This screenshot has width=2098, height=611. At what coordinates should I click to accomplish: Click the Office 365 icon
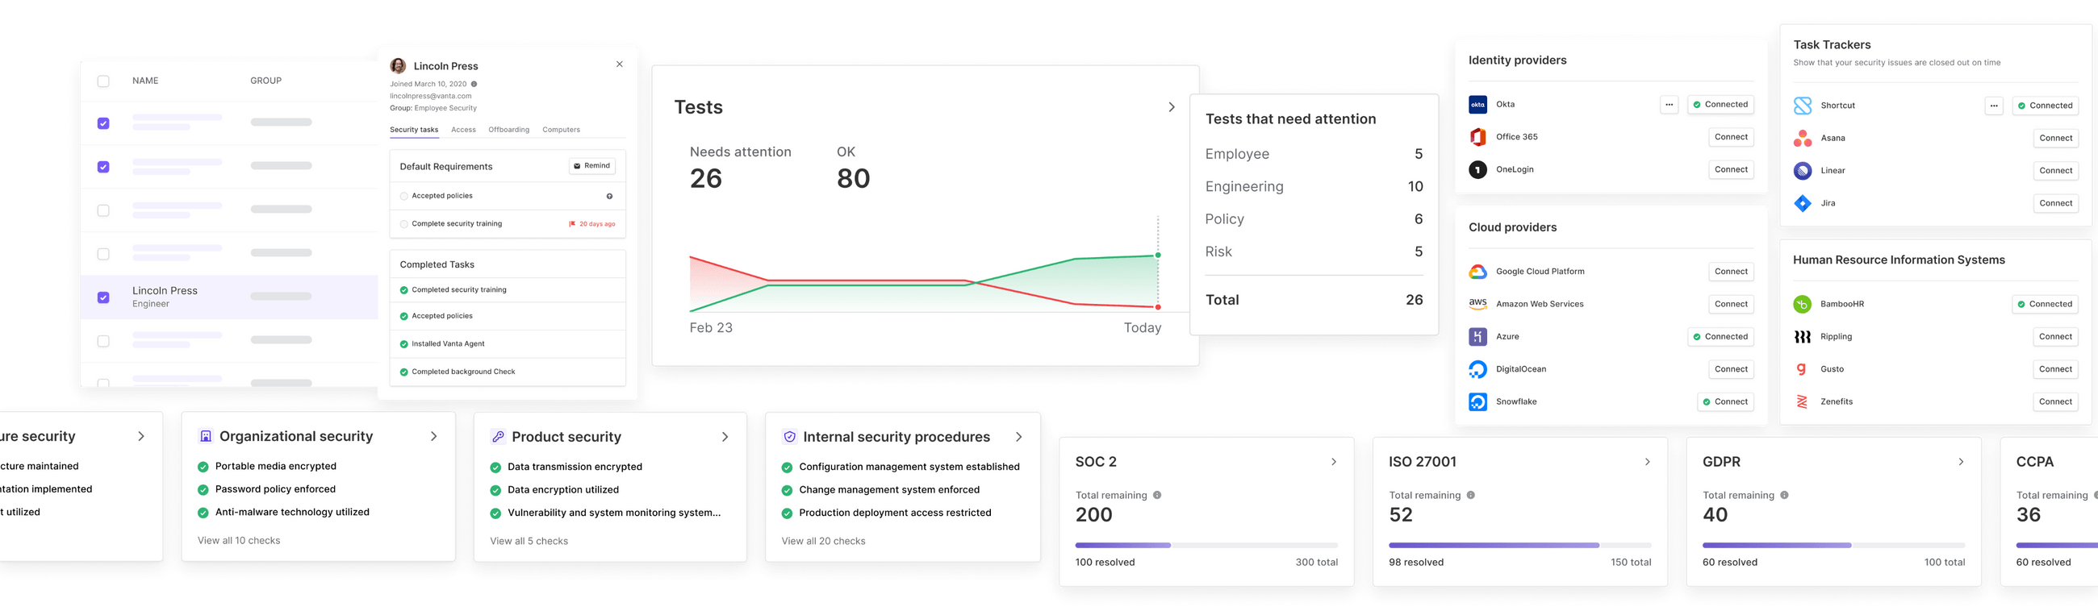tap(1477, 138)
